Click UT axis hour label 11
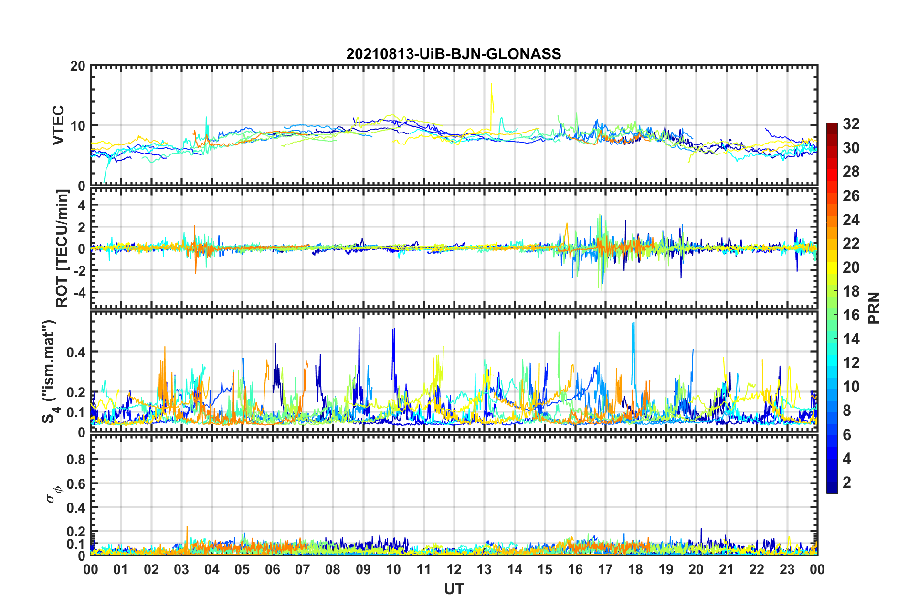This screenshot has width=908, height=616. 423,569
